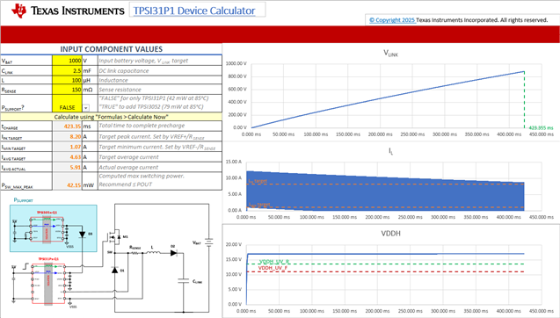Screen dimensions: 560x318
Task: Click the M1 MOSFET symbol in schematic
Action: coord(114,237)
